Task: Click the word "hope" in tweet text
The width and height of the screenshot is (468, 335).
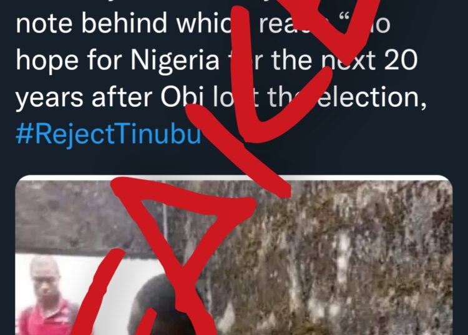Action: point(47,61)
